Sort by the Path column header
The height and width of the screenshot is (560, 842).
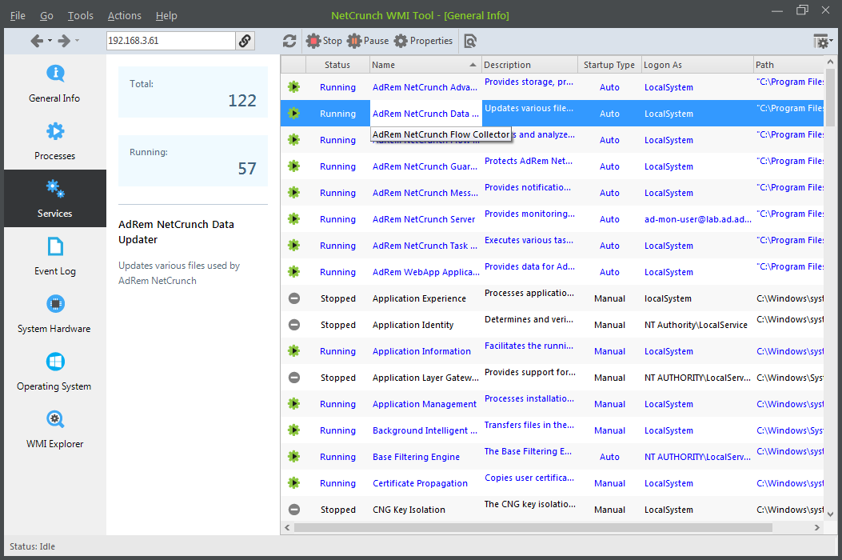point(788,65)
